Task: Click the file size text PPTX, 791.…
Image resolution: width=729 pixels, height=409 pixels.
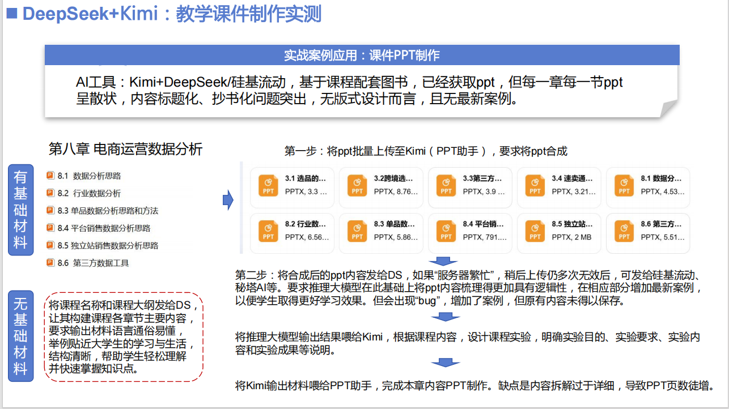Action: point(484,237)
